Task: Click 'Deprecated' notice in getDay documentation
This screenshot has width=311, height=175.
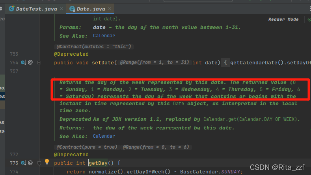Action: click(75, 119)
